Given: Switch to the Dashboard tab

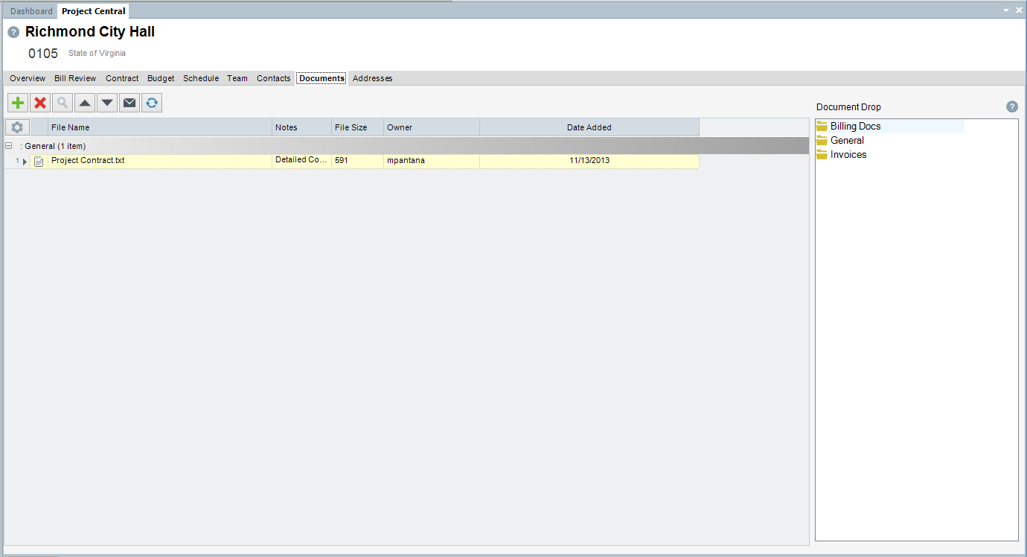Looking at the screenshot, I should [x=31, y=11].
